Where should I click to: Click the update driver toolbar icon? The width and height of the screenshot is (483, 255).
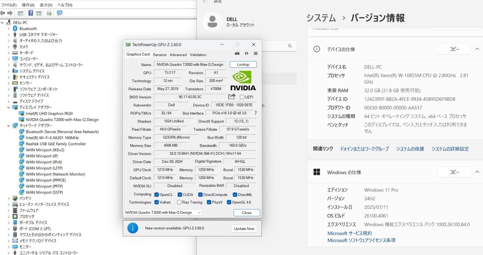[x=49, y=13]
